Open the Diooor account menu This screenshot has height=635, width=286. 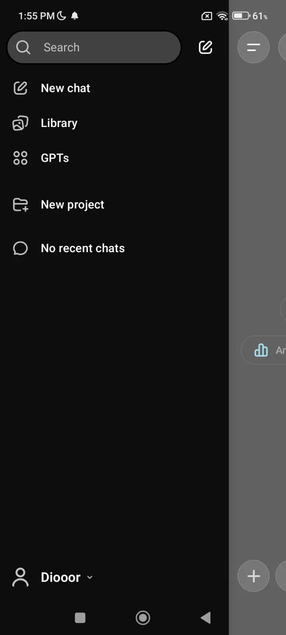coord(53,577)
